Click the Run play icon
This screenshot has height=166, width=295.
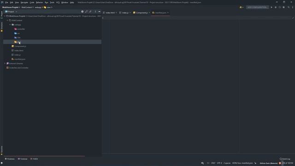click(x=271, y=7)
